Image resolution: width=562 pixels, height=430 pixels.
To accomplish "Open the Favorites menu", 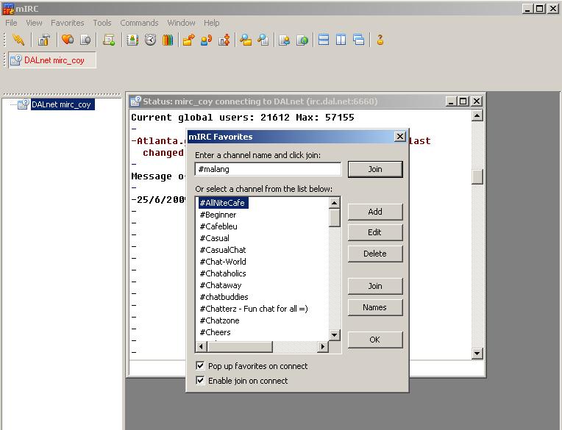I will coord(68,23).
